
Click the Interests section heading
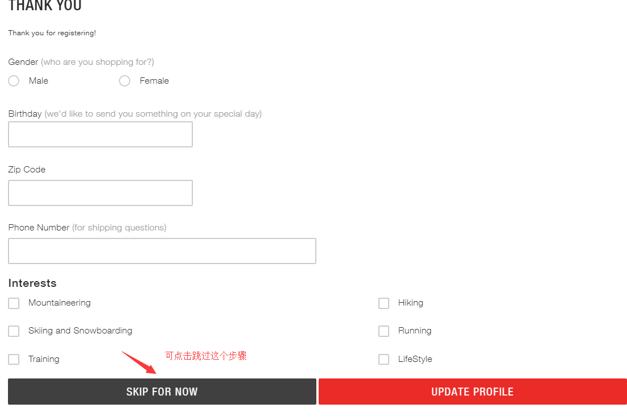pyautogui.click(x=32, y=283)
